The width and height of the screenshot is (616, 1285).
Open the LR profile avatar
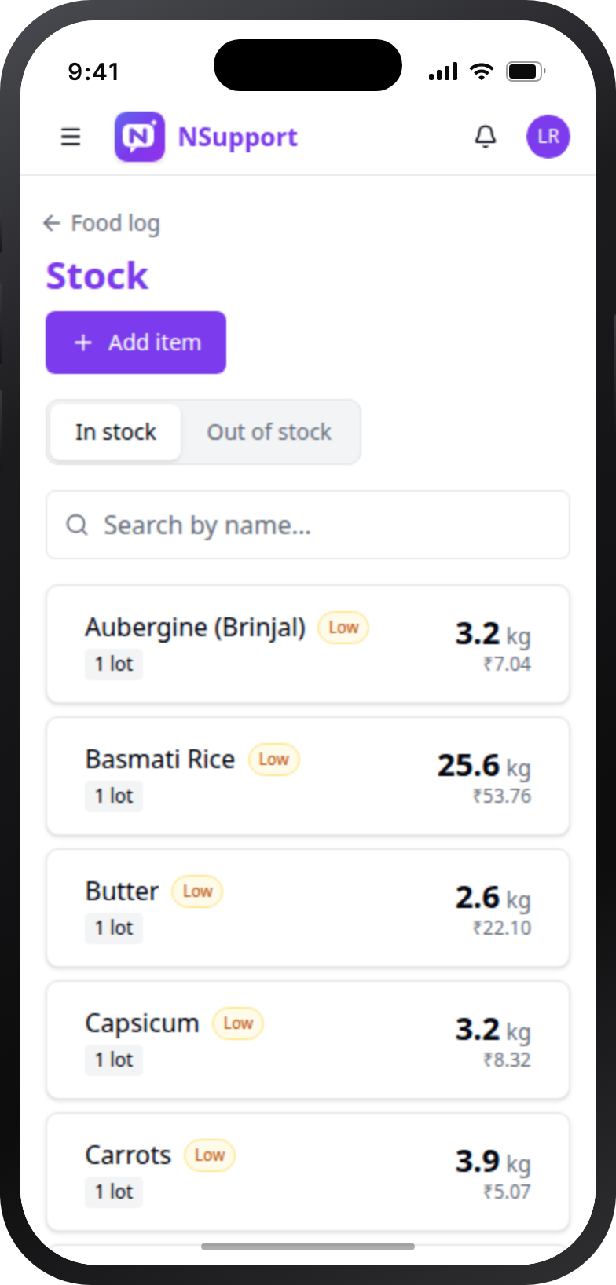pos(548,137)
